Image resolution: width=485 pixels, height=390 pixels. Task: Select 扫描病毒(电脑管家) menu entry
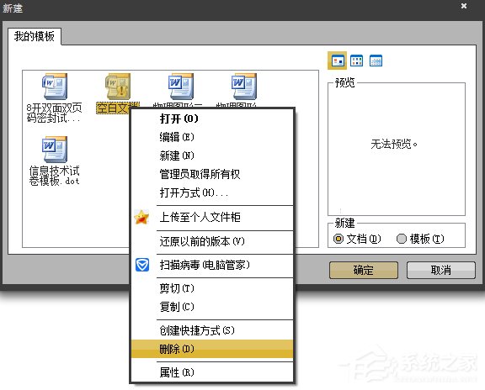click(x=212, y=265)
